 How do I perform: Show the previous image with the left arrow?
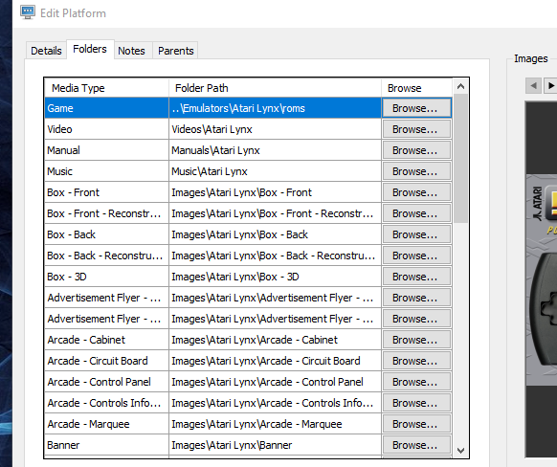click(x=533, y=85)
